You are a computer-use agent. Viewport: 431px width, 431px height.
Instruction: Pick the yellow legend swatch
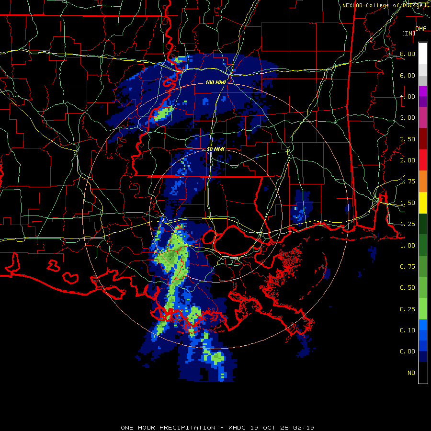click(x=423, y=203)
